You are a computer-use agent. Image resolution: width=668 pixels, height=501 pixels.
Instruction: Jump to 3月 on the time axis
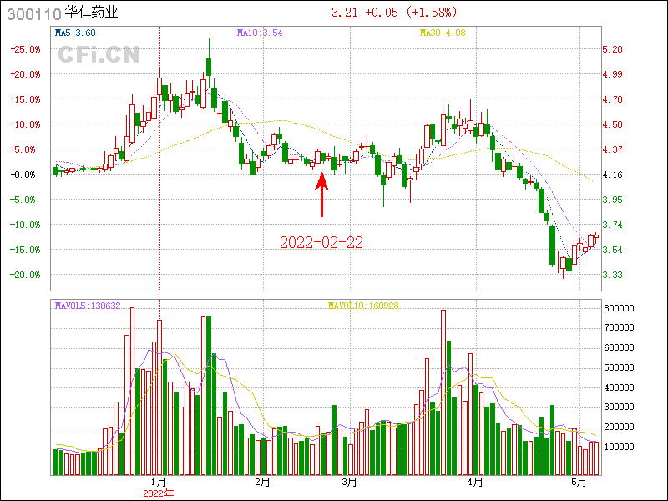coord(350,482)
